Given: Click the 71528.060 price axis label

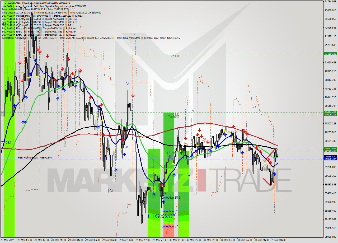Looking at the screenshot, I should pyautogui.click(x=330, y=19).
